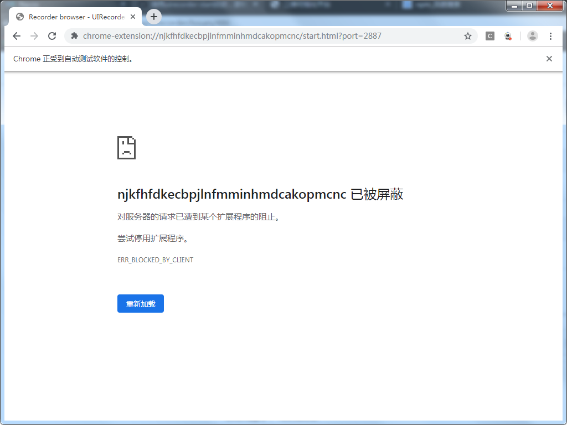
Task: Click the sad-page error document icon
Action: (x=126, y=147)
